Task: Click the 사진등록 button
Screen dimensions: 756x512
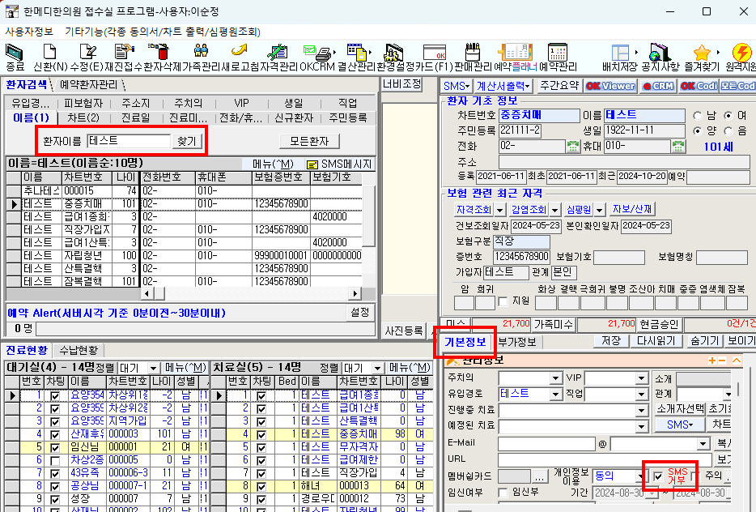Action: 404,331
